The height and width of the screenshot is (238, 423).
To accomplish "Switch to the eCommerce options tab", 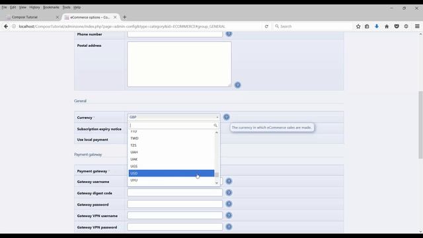I will point(91,17).
